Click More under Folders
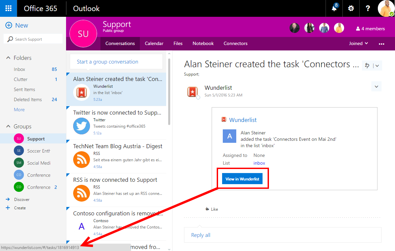 [x=19, y=110]
